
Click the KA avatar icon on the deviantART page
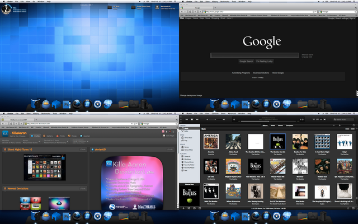[x=5, y=133]
